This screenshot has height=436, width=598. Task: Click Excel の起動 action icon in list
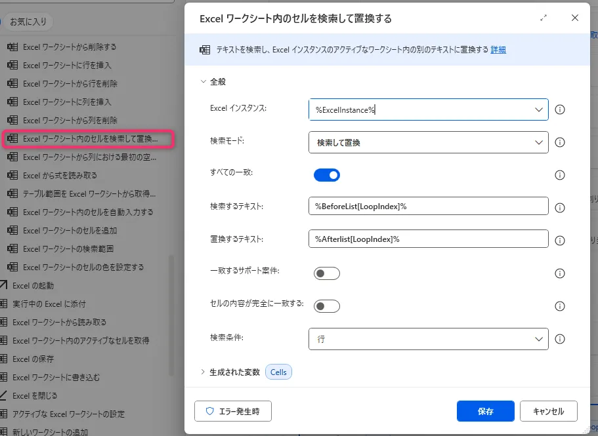tap(4, 286)
